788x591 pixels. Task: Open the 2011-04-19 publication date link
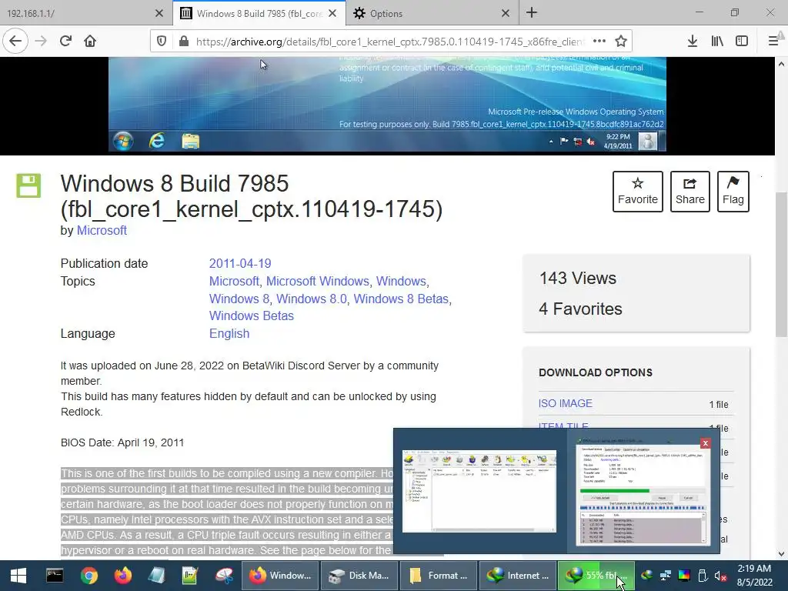[x=240, y=263]
